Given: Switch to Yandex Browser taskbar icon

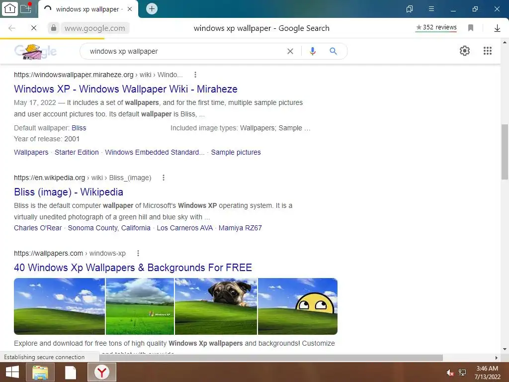Looking at the screenshot, I should [x=102, y=372].
